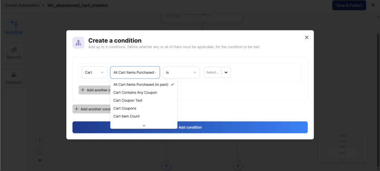Open the Cart category dropdown
Screen dimensions: 380x171
pyautogui.click(x=94, y=72)
